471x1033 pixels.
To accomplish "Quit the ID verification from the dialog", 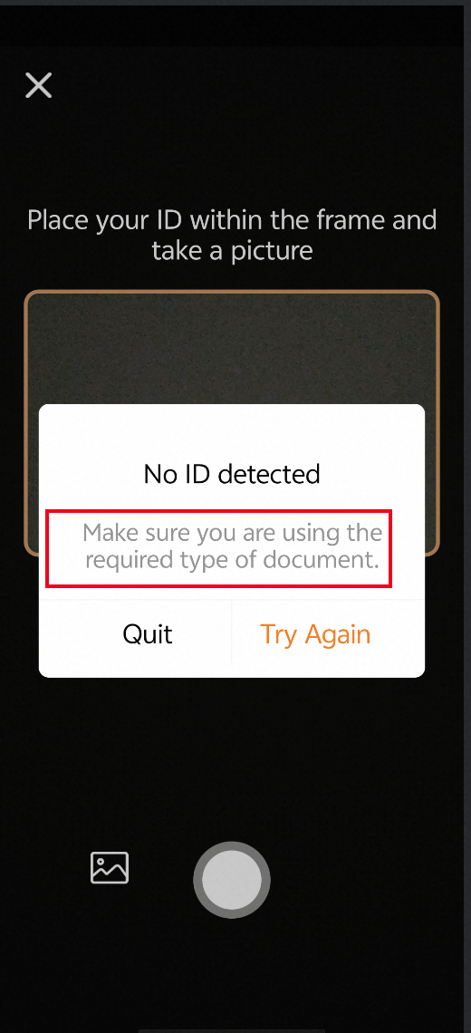I will click(x=148, y=633).
